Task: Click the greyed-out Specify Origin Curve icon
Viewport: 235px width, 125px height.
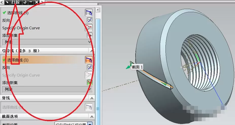Action: coord(89,75)
